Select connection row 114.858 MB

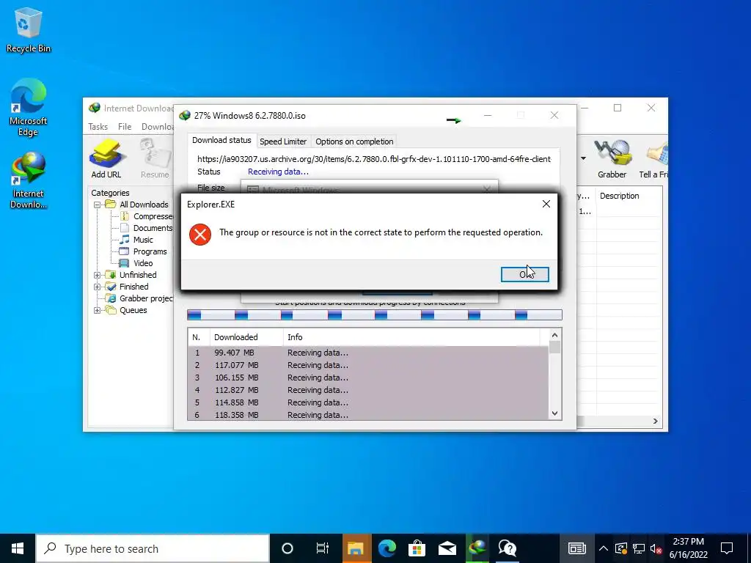coord(368,402)
